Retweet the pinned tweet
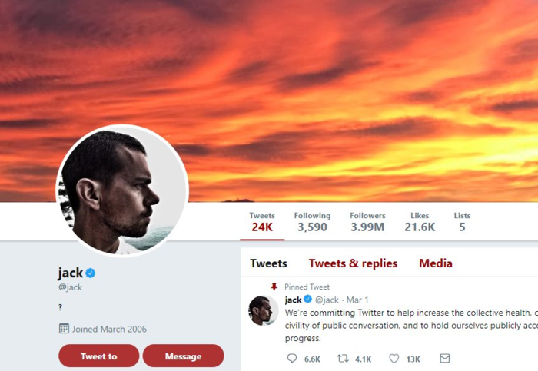The image size is (538, 371). click(x=344, y=359)
